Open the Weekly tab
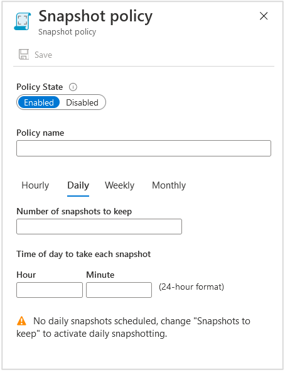The width and height of the screenshot is (285, 372). 120,185
